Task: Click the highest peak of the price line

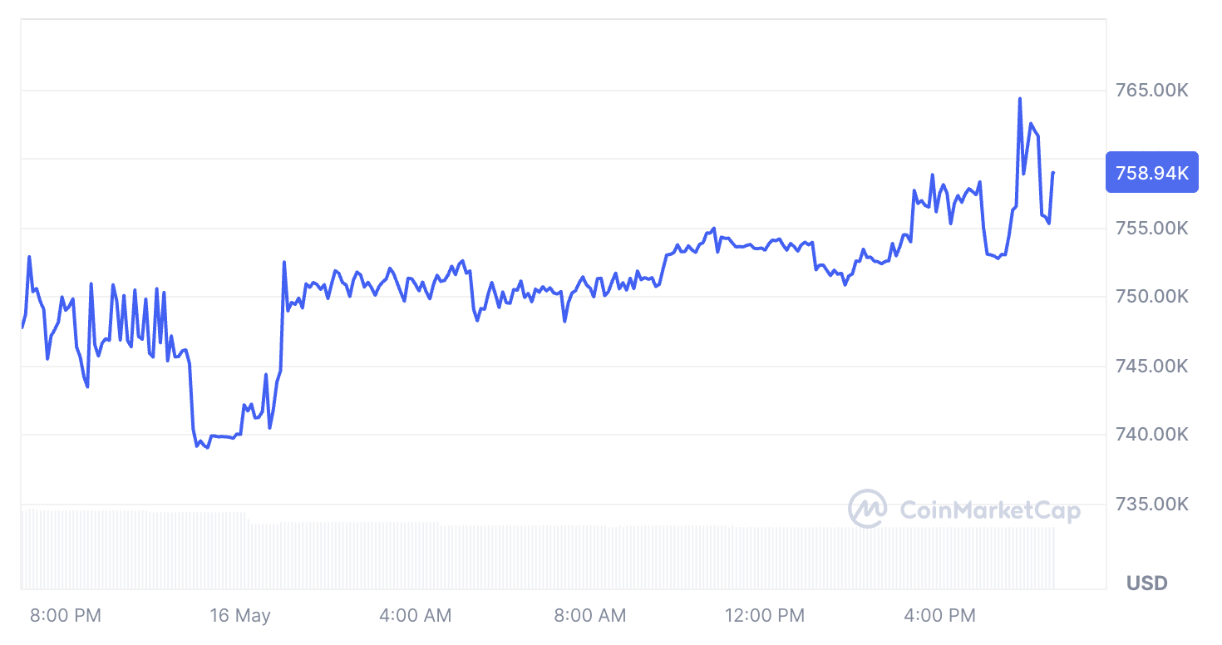Action: (1020, 99)
